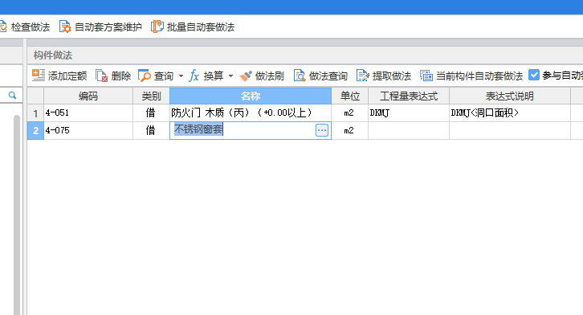Image resolution: width=583 pixels, height=315 pixels.
Task: Open the 查询 query button
Action: point(164,76)
